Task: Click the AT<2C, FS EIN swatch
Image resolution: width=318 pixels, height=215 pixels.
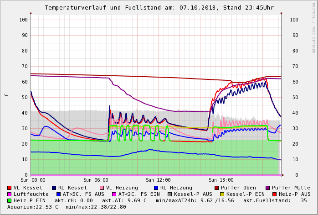Action: click(x=114, y=194)
